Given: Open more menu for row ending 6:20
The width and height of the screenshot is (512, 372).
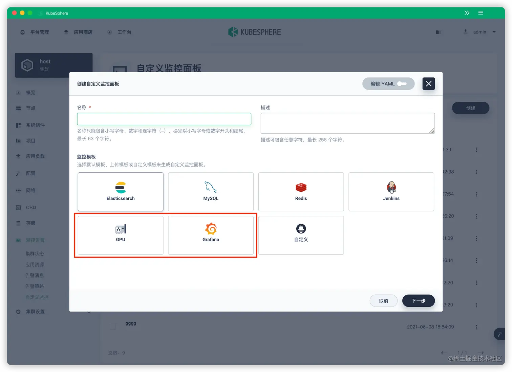Looking at the screenshot, I should tap(476, 216).
